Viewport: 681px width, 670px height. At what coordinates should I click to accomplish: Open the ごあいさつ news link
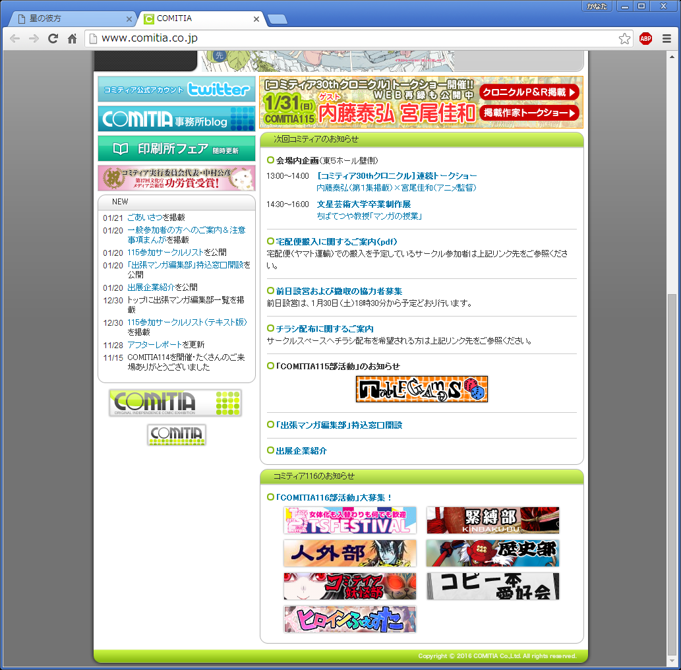144,218
